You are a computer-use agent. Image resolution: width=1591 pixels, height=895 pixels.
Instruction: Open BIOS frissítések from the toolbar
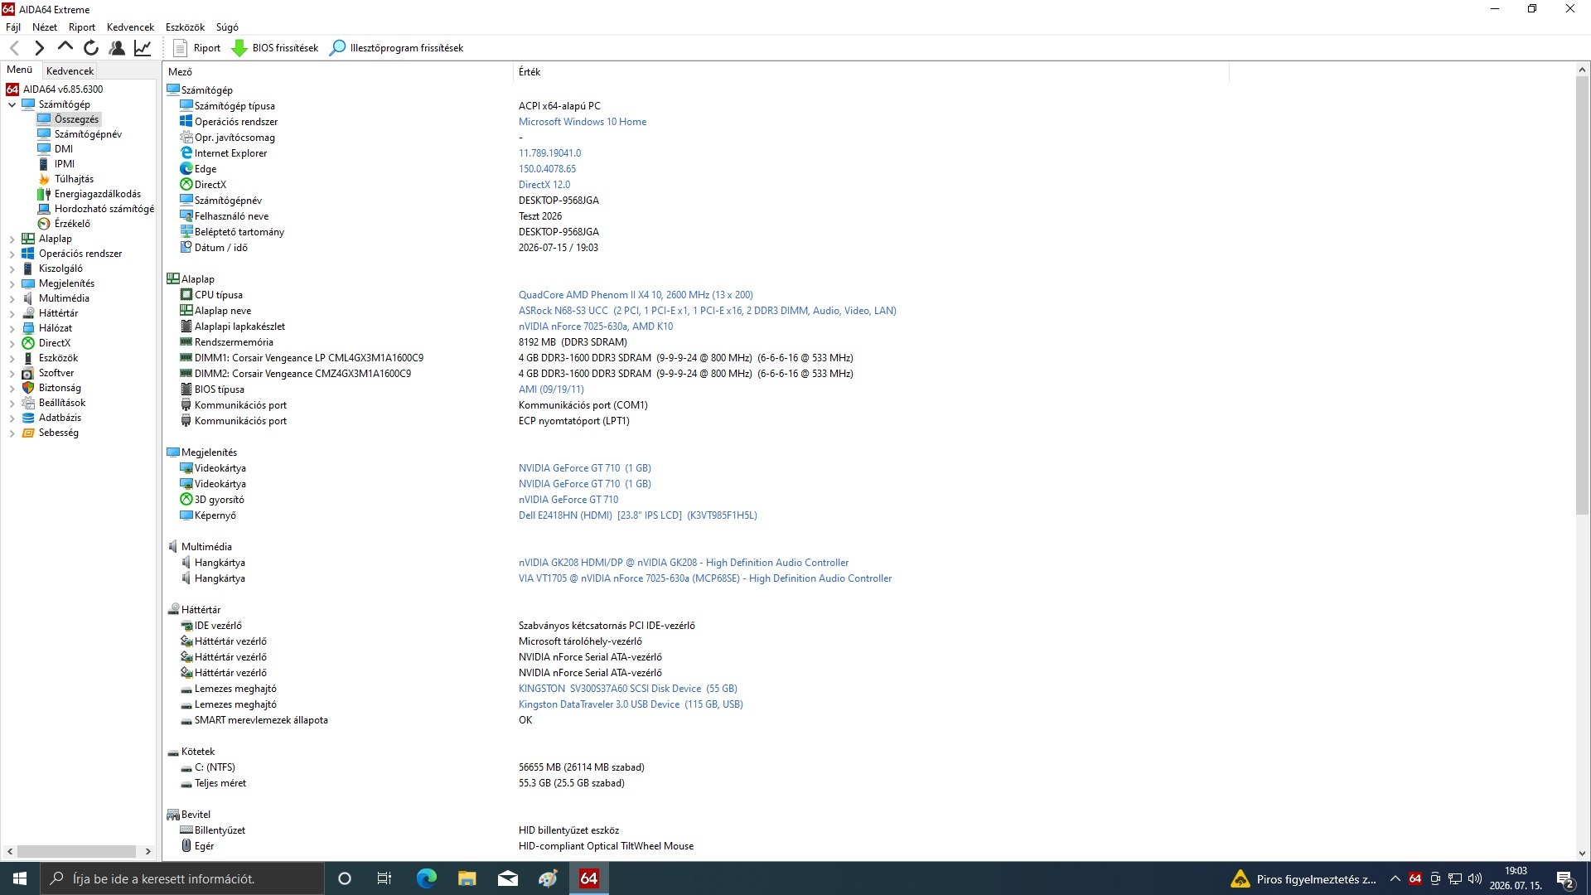(274, 48)
